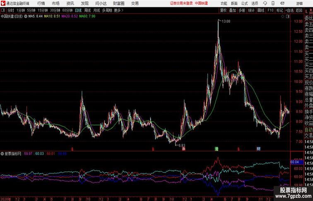Click the 游客 guest account label

point(299,3)
